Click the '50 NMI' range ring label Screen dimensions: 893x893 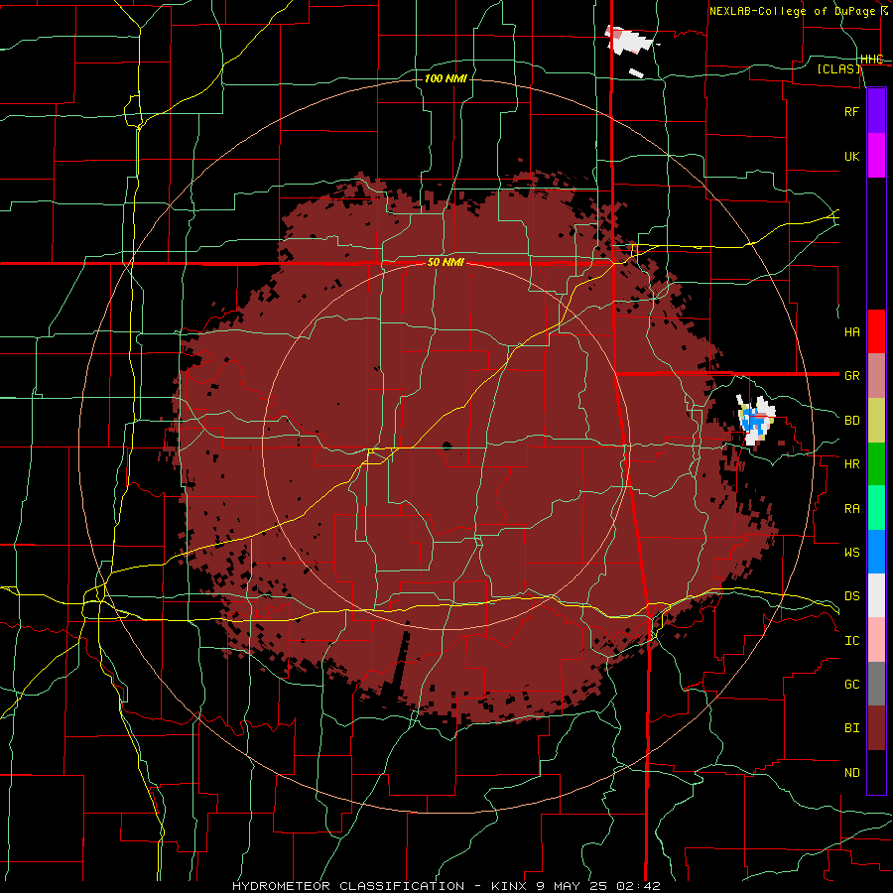click(446, 263)
